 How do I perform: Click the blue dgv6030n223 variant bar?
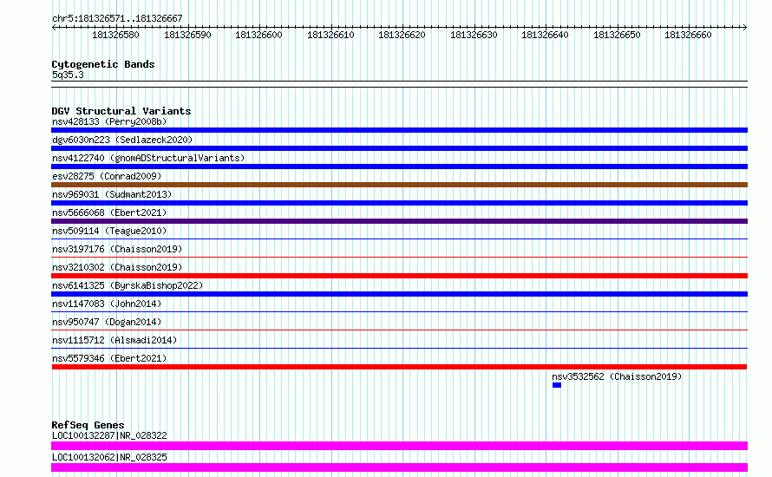pyautogui.click(x=399, y=148)
